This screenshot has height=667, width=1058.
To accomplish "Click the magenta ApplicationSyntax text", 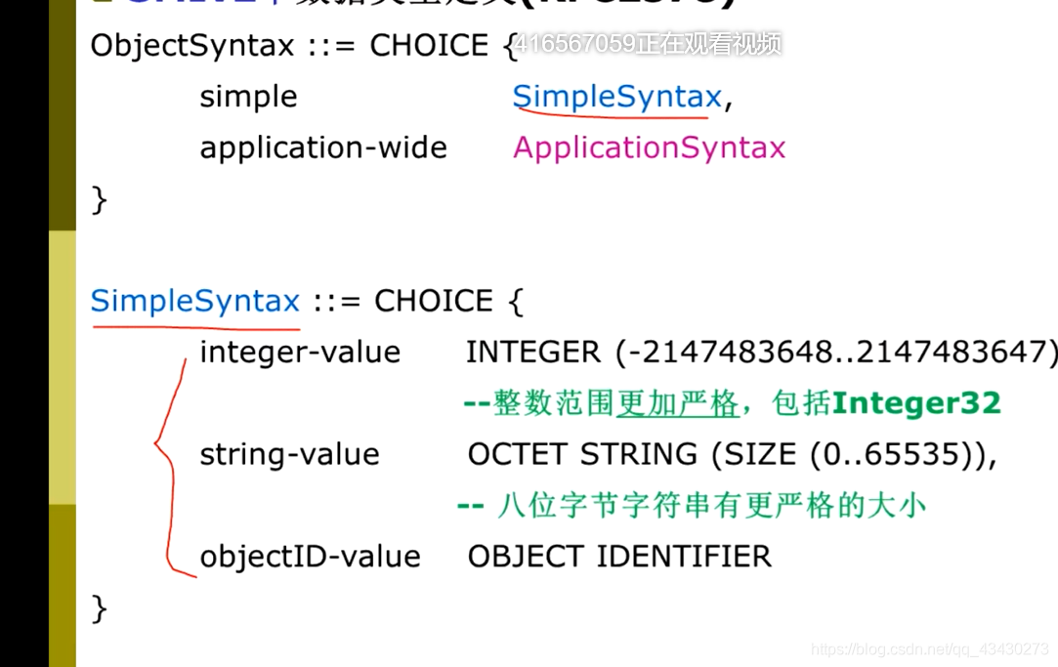I will click(x=649, y=147).
